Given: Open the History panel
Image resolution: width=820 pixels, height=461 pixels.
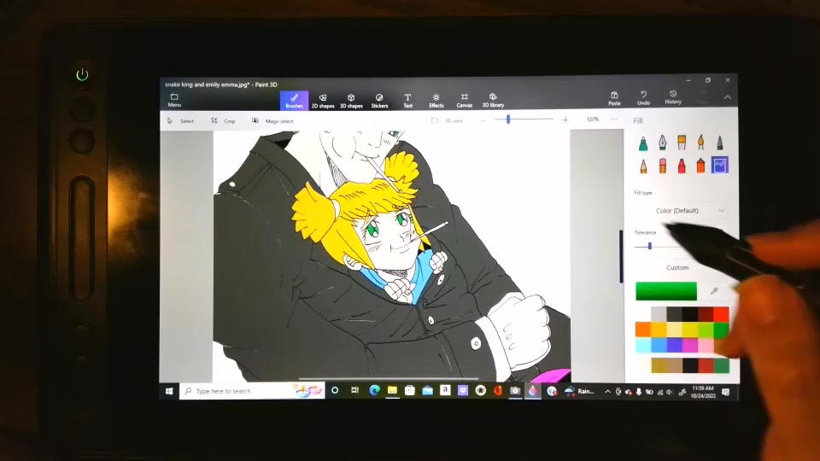Looking at the screenshot, I should (673, 97).
